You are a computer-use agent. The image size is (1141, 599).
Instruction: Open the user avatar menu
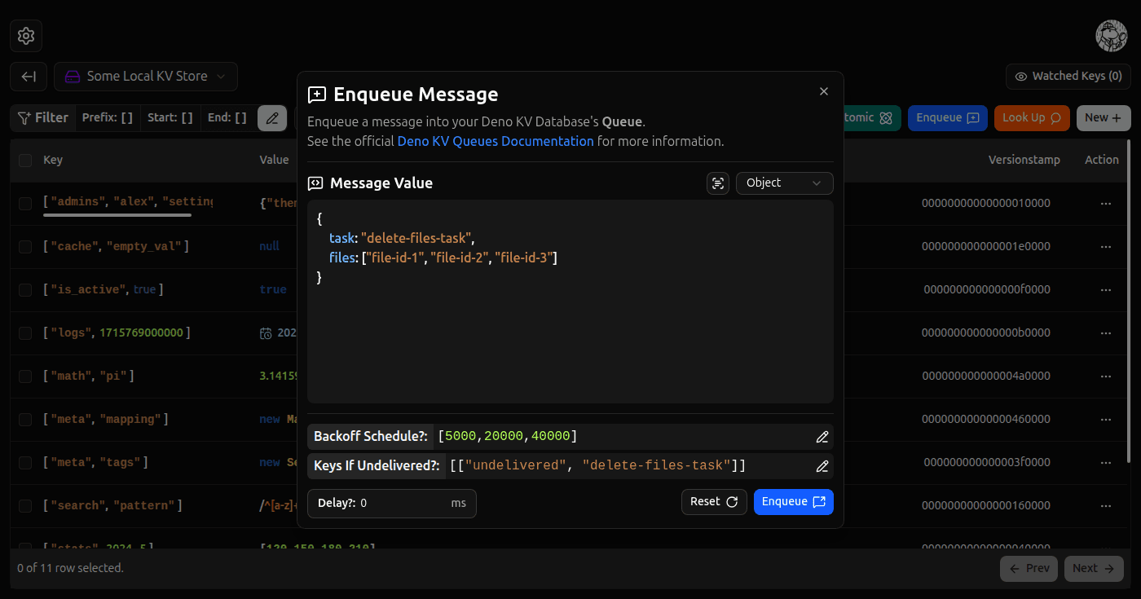tap(1112, 36)
